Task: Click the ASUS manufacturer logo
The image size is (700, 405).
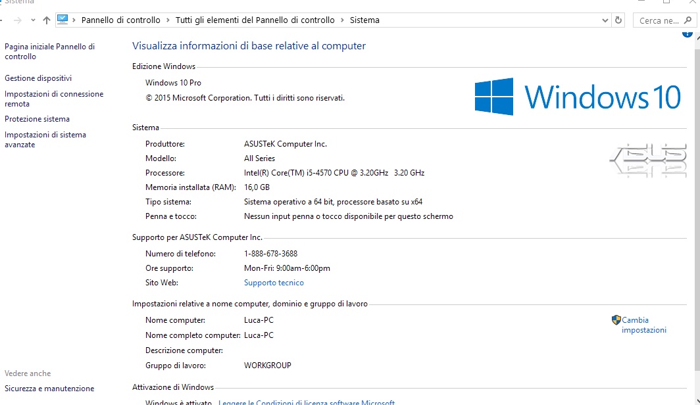Action: coord(648,160)
